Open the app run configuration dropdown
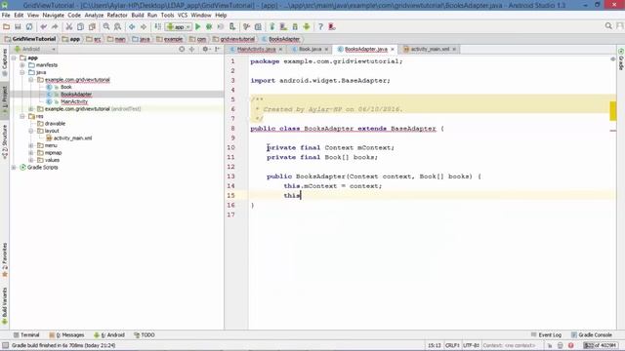Image resolution: width=625 pixels, height=351 pixels. [x=179, y=26]
